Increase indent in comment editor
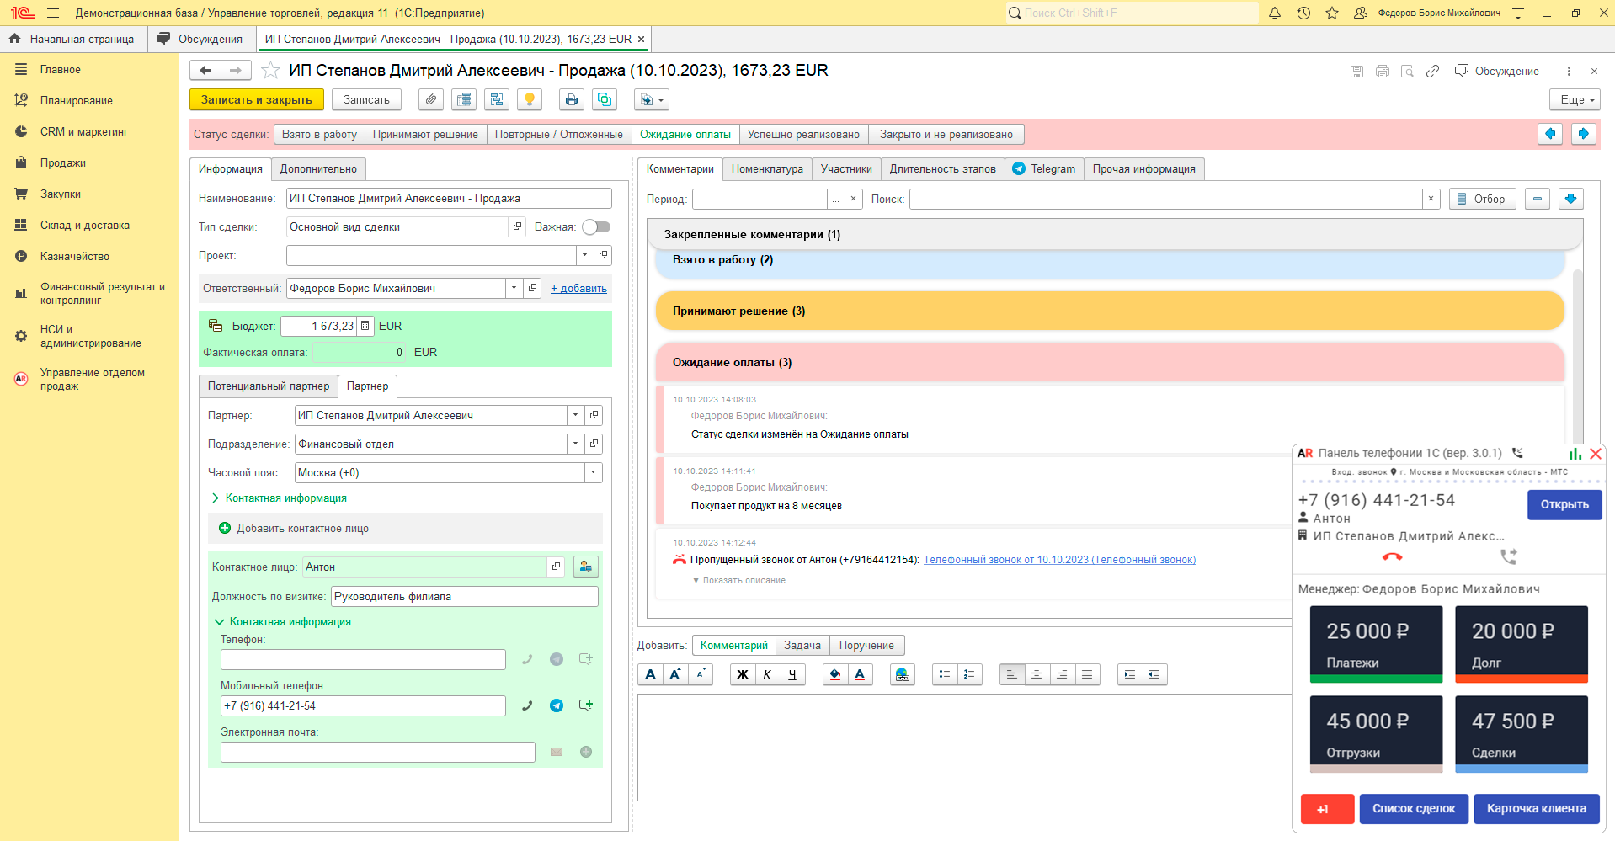This screenshot has width=1615, height=841. (x=1130, y=674)
